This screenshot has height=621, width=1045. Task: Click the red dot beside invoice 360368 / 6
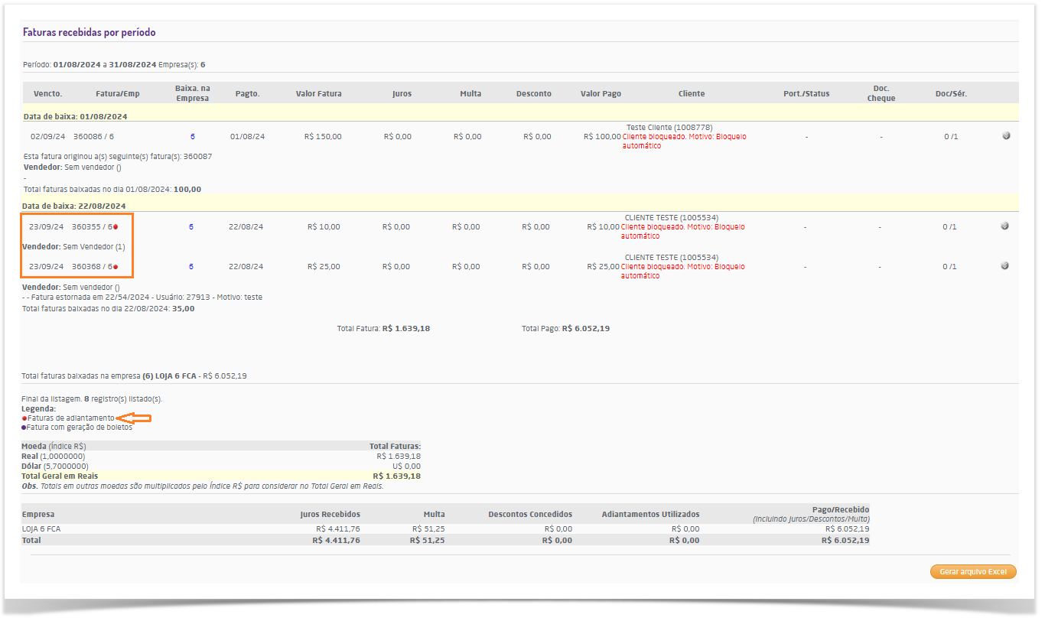116,267
